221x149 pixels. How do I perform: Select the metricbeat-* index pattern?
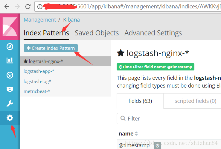click(x=37, y=91)
